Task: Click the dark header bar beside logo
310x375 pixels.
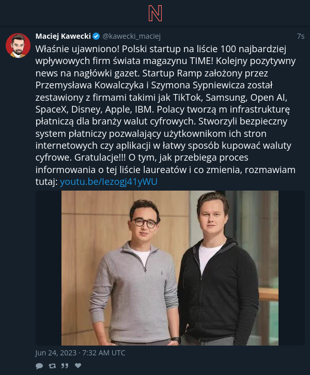Action: [x=72, y=13]
